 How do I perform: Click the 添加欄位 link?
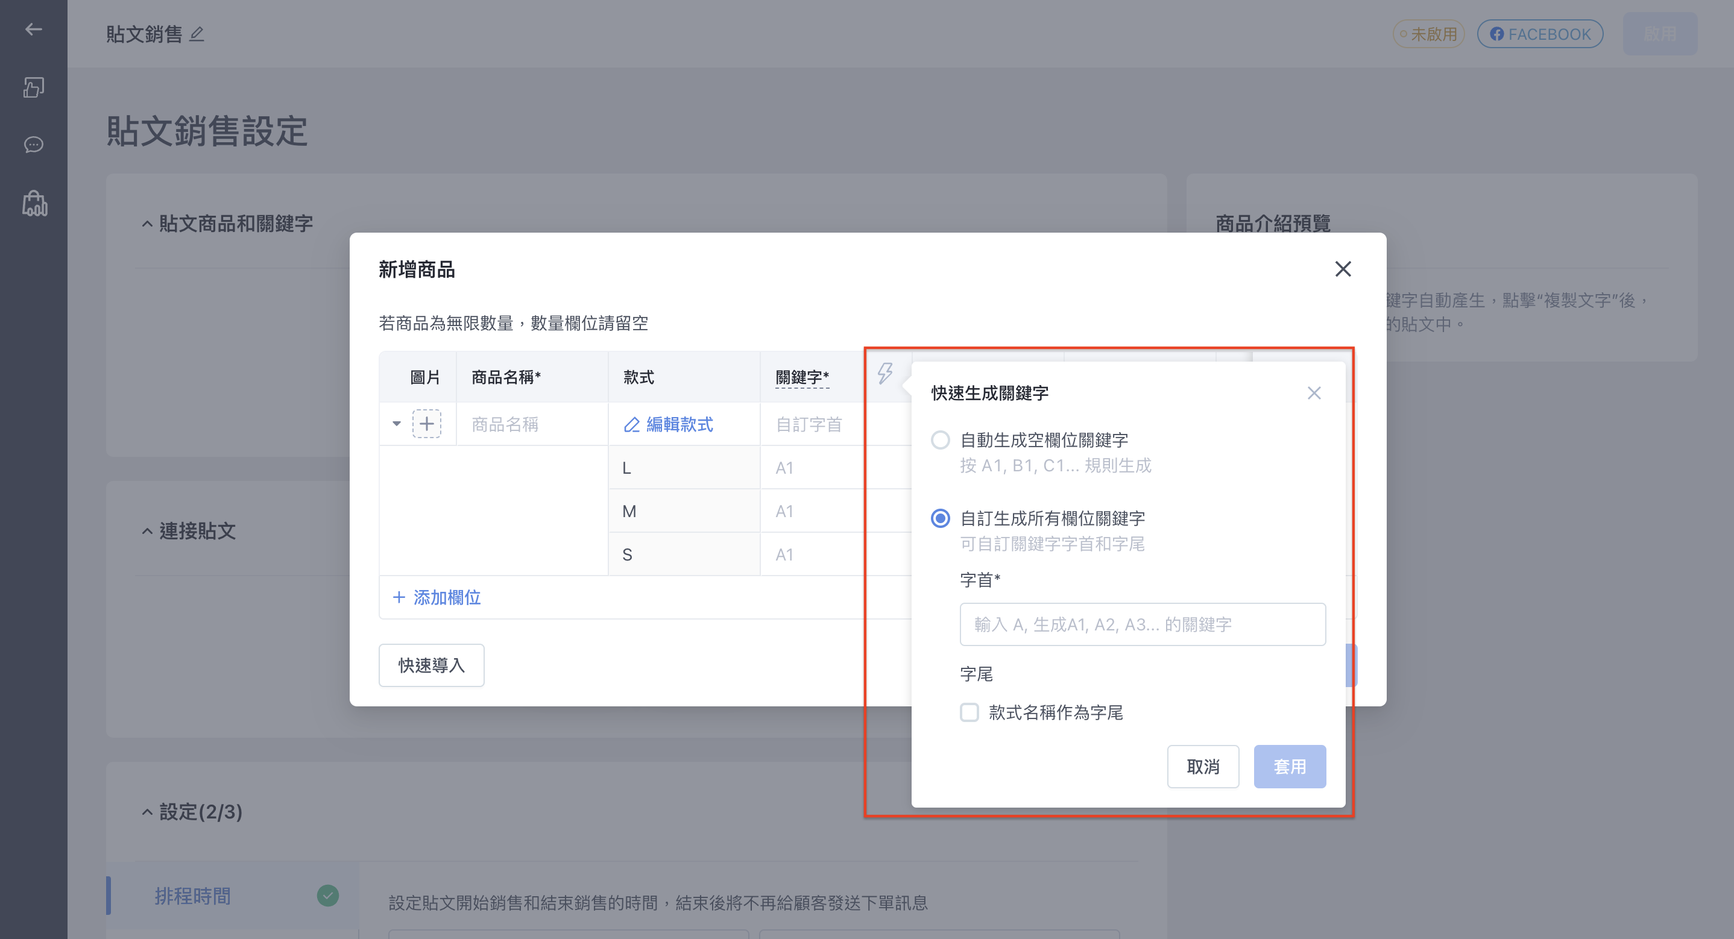click(x=437, y=598)
